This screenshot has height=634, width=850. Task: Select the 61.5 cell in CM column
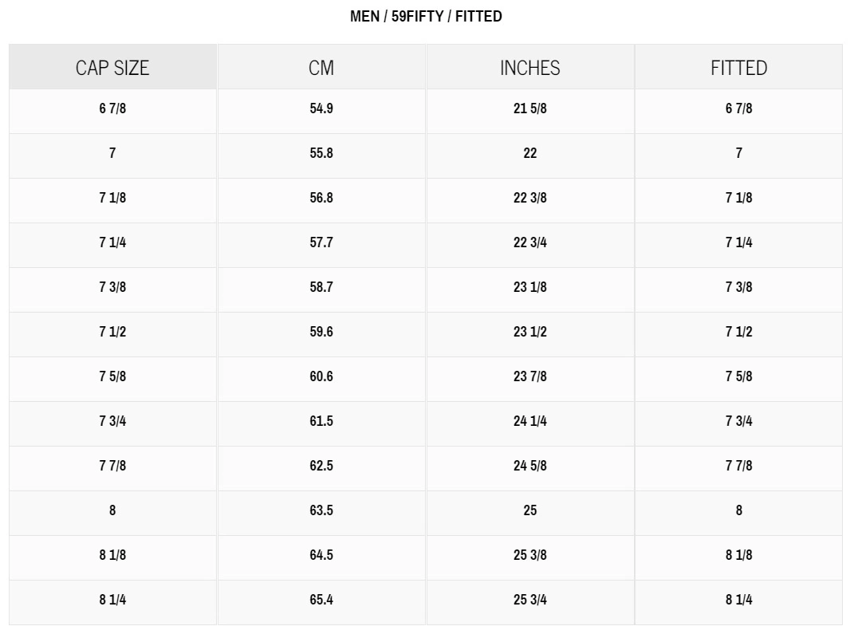point(321,421)
